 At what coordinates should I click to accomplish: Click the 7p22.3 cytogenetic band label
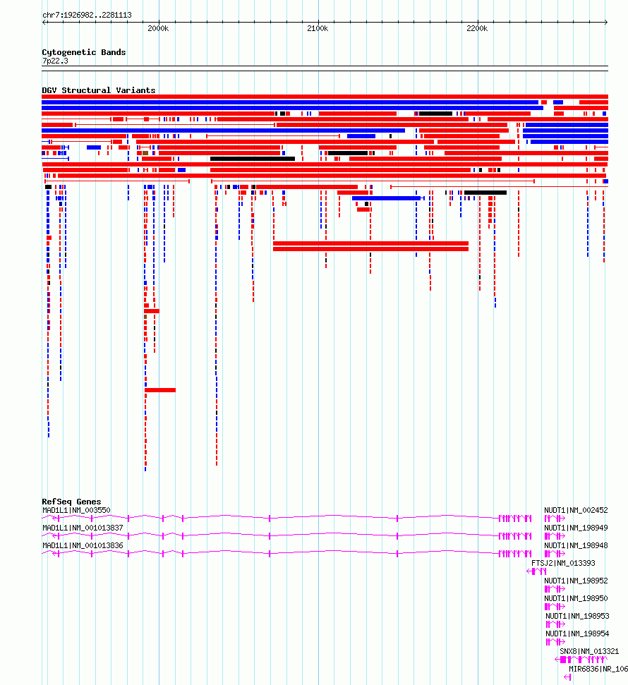pos(55,61)
